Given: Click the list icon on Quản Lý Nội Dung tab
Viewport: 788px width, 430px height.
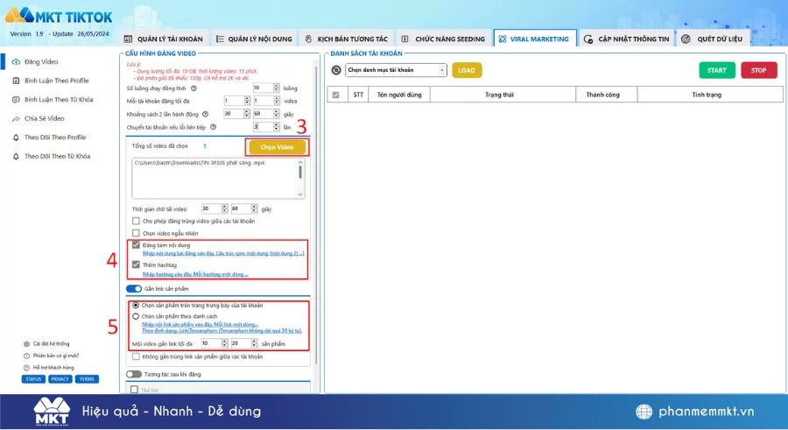Looking at the screenshot, I should (220, 39).
